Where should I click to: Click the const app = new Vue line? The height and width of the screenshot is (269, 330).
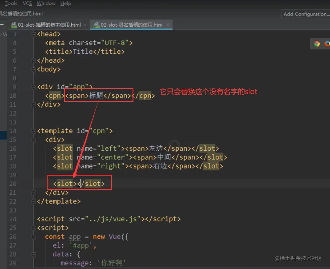[87, 237]
